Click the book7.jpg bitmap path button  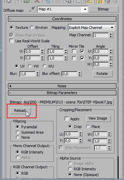pos(69,102)
